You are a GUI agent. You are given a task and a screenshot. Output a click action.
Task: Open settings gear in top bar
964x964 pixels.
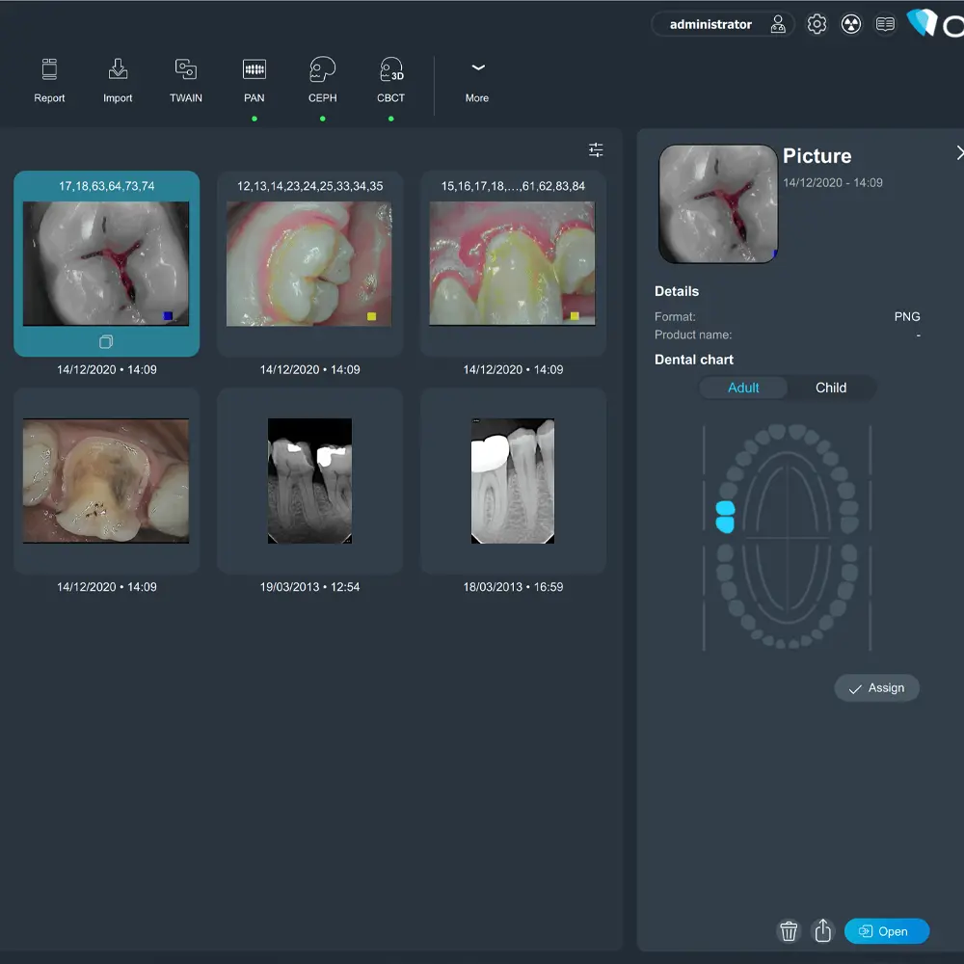pos(817,25)
